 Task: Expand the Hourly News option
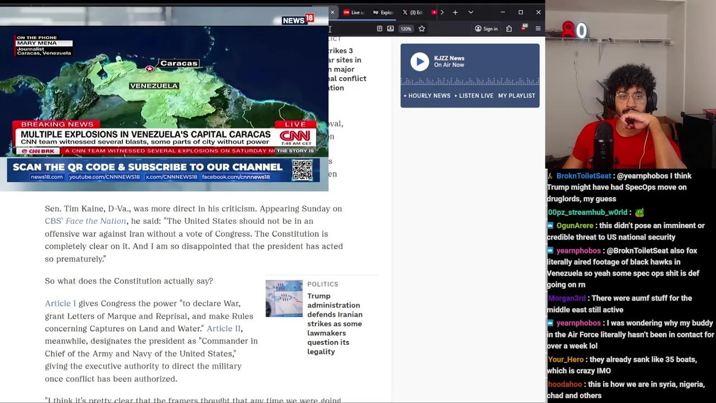point(427,96)
